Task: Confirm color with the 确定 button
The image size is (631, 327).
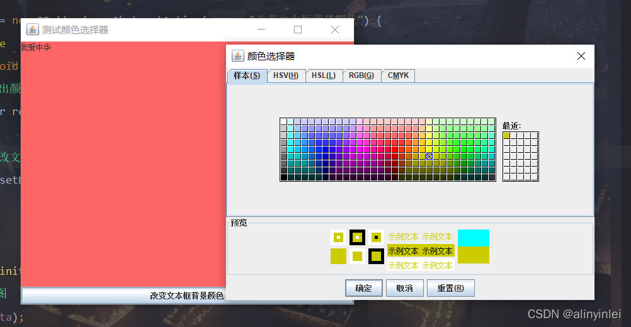Action: 364,288
